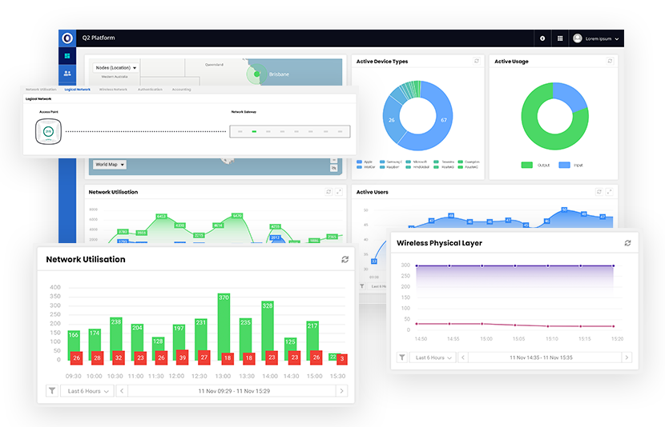Click the filter icon under Active Users chart
The width and height of the screenshot is (665, 427).
pos(362,286)
